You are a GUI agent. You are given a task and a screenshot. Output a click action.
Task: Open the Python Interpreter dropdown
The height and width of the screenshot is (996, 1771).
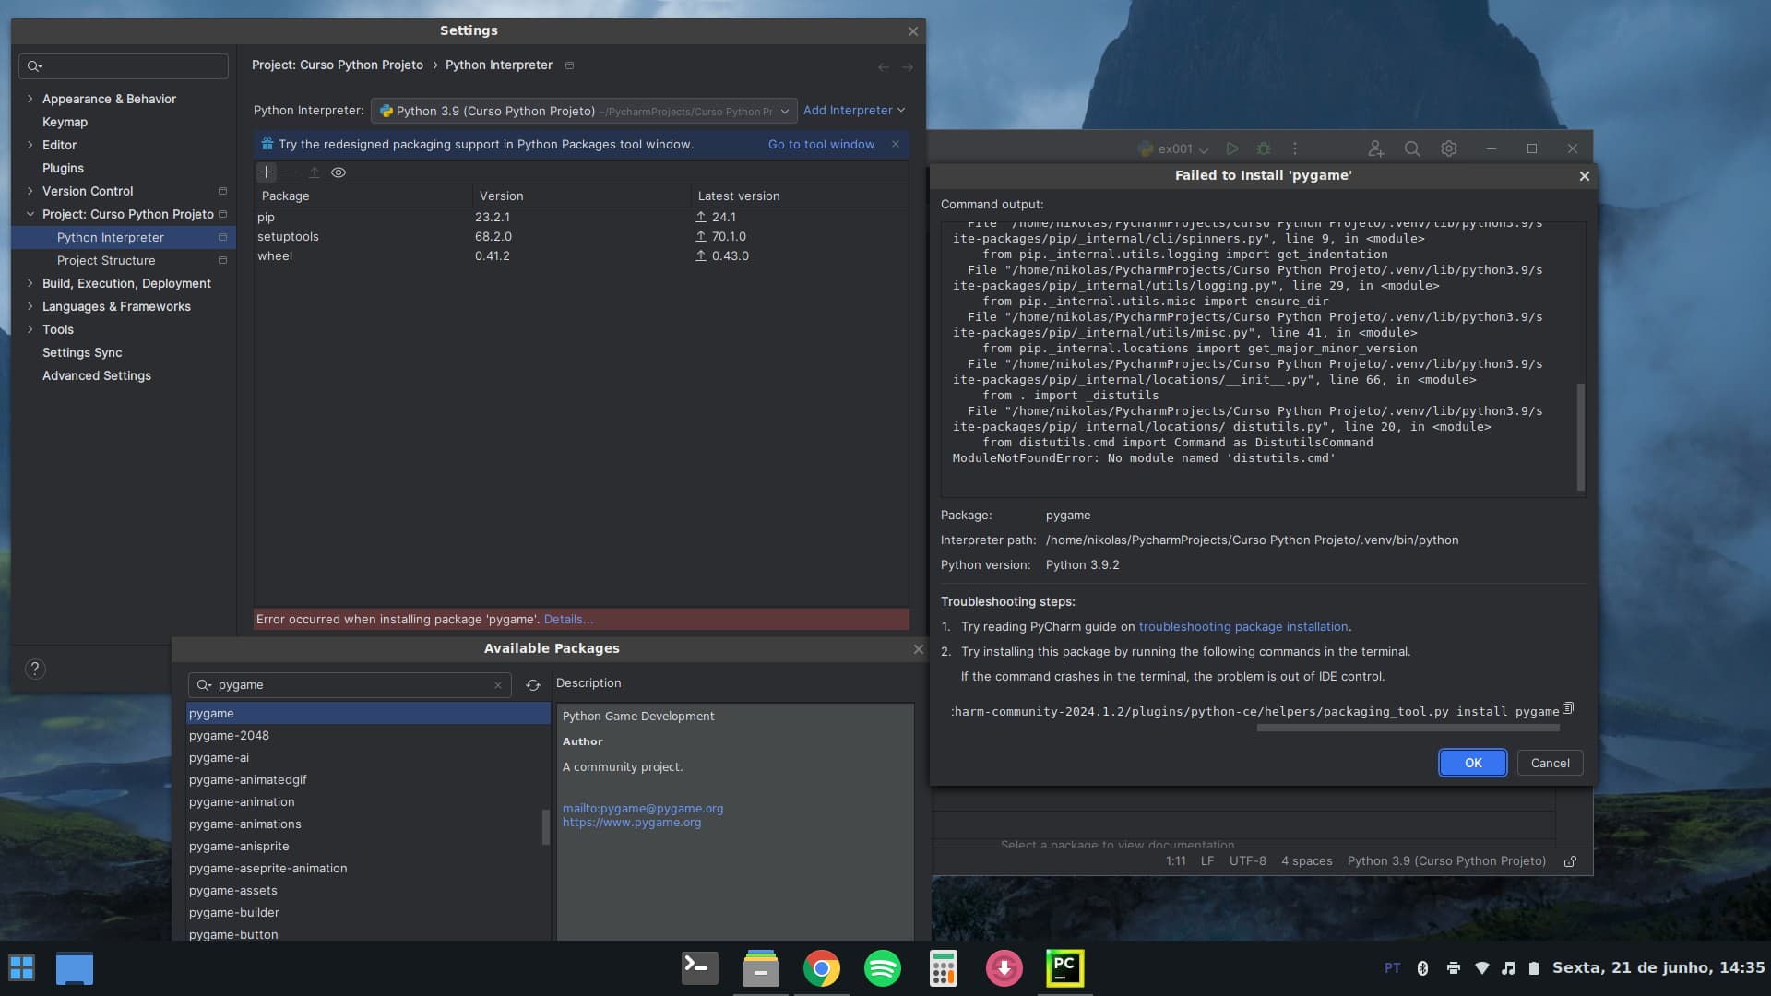click(x=584, y=111)
